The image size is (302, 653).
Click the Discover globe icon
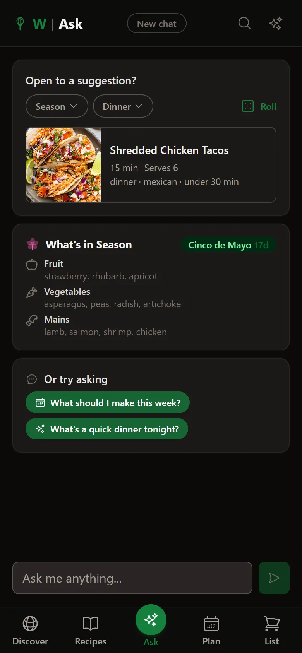30,623
